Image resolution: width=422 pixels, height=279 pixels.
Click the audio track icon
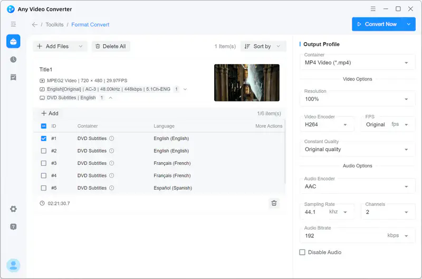42,89
